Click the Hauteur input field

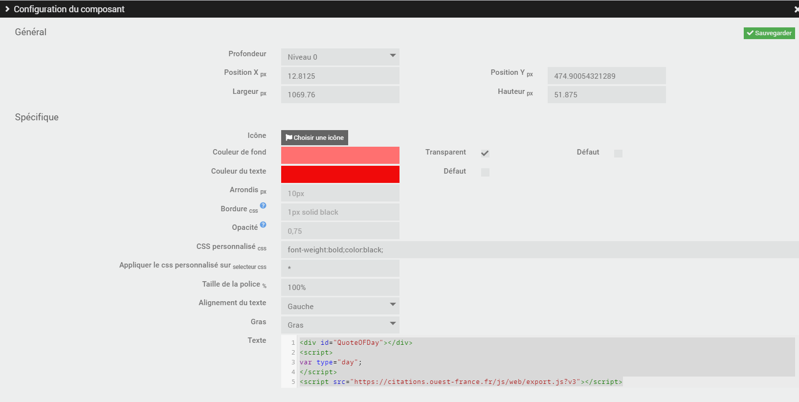click(607, 94)
